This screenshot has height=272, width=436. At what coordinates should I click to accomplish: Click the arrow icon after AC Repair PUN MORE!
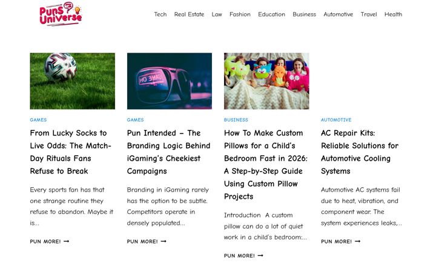[x=358, y=241]
